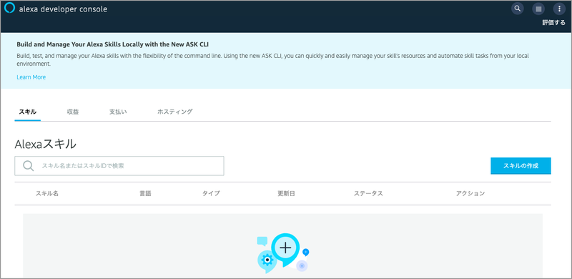Click the Alexaスキル page heading
The image size is (572, 279).
tap(46, 145)
